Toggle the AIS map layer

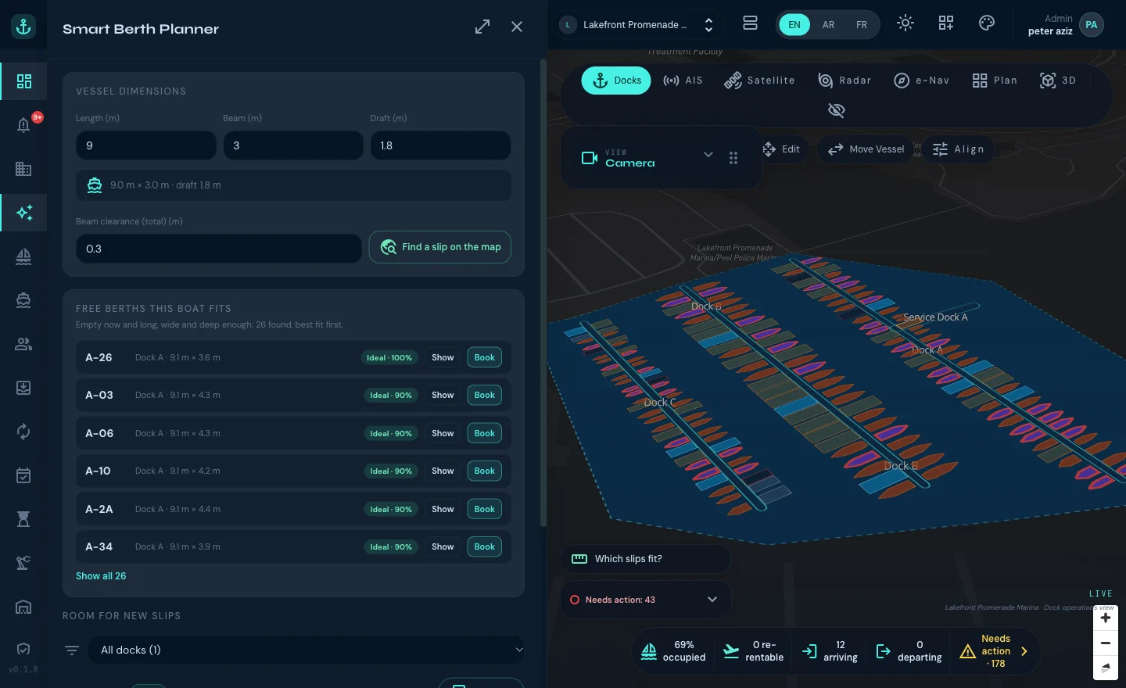(683, 81)
